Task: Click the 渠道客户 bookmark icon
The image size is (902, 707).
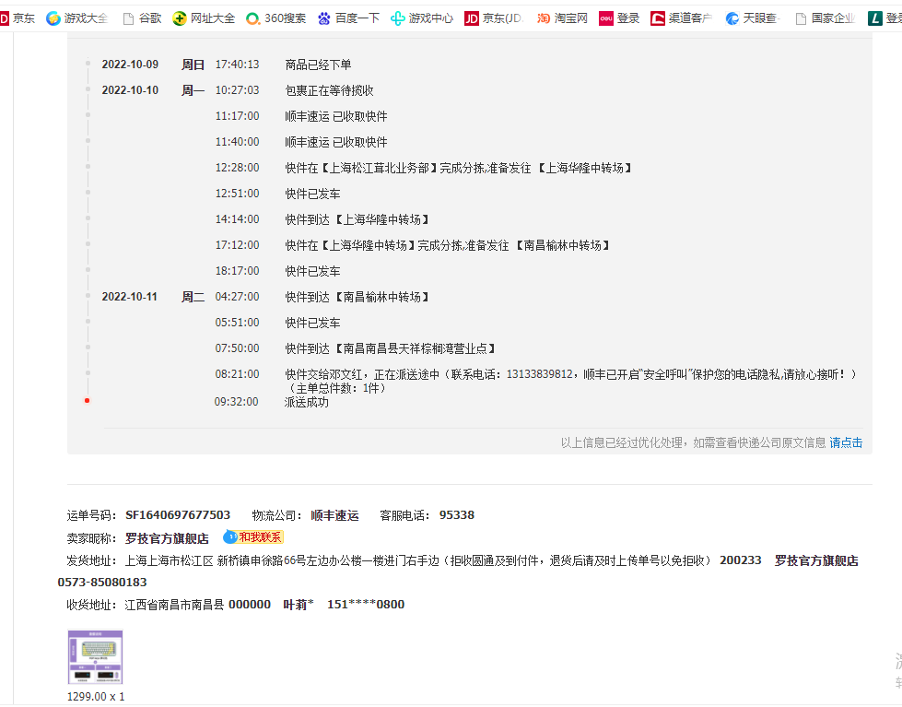Action: click(x=658, y=18)
